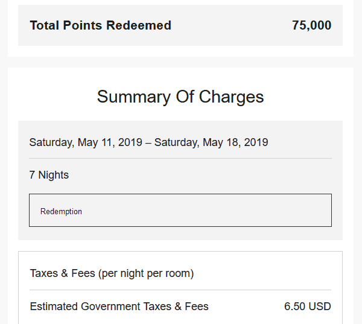Click the word Nights below dates

54,175
